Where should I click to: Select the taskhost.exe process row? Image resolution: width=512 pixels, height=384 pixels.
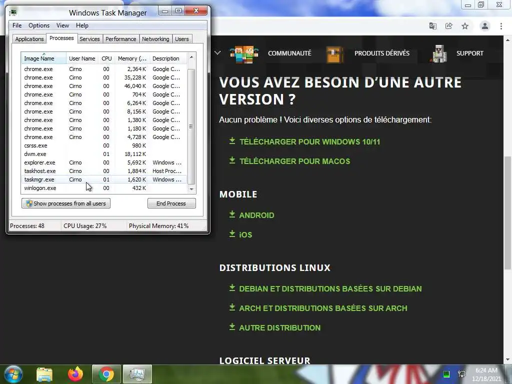[104, 171]
